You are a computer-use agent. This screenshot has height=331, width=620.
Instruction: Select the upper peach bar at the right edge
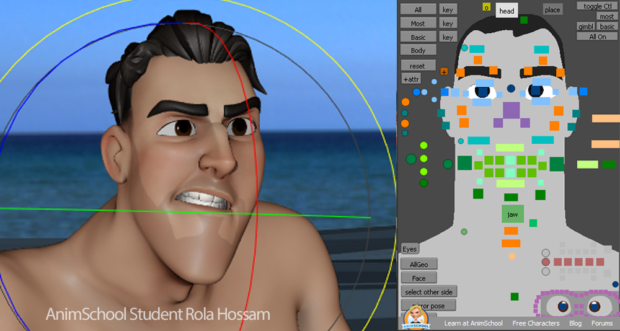click(606, 118)
